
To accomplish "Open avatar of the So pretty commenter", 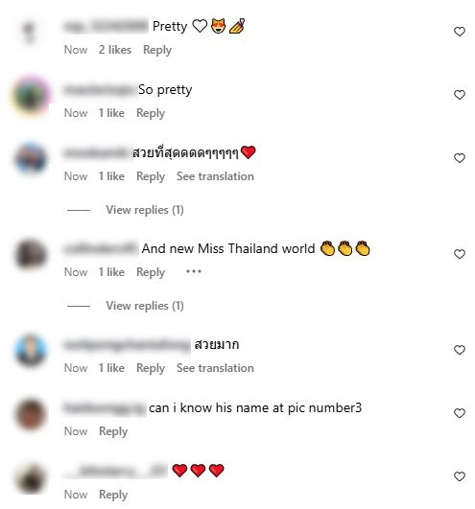I will pyautogui.click(x=31, y=96).
